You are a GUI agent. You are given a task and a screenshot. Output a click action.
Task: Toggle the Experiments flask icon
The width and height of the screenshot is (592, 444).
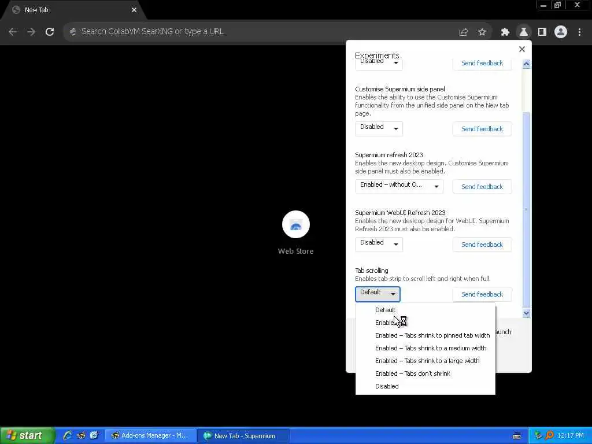click(524, 32)
